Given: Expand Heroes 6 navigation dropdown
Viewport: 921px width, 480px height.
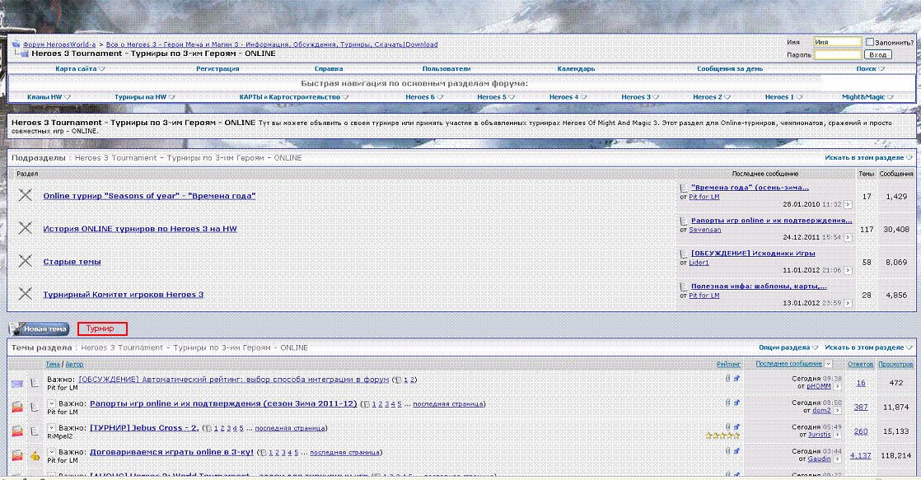Looking at the screenshot, I should coord(424,97).
